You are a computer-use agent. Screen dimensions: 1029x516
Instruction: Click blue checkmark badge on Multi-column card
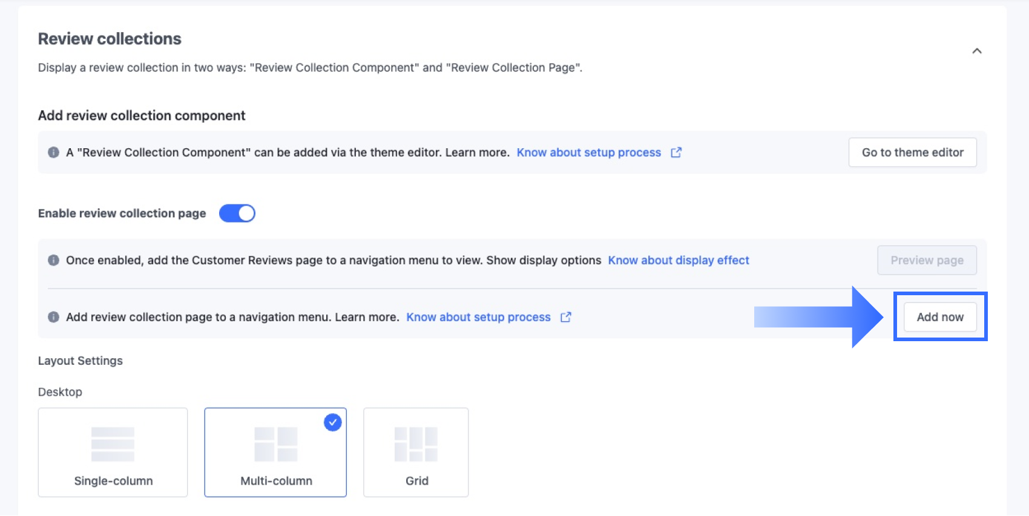[332, 422]
